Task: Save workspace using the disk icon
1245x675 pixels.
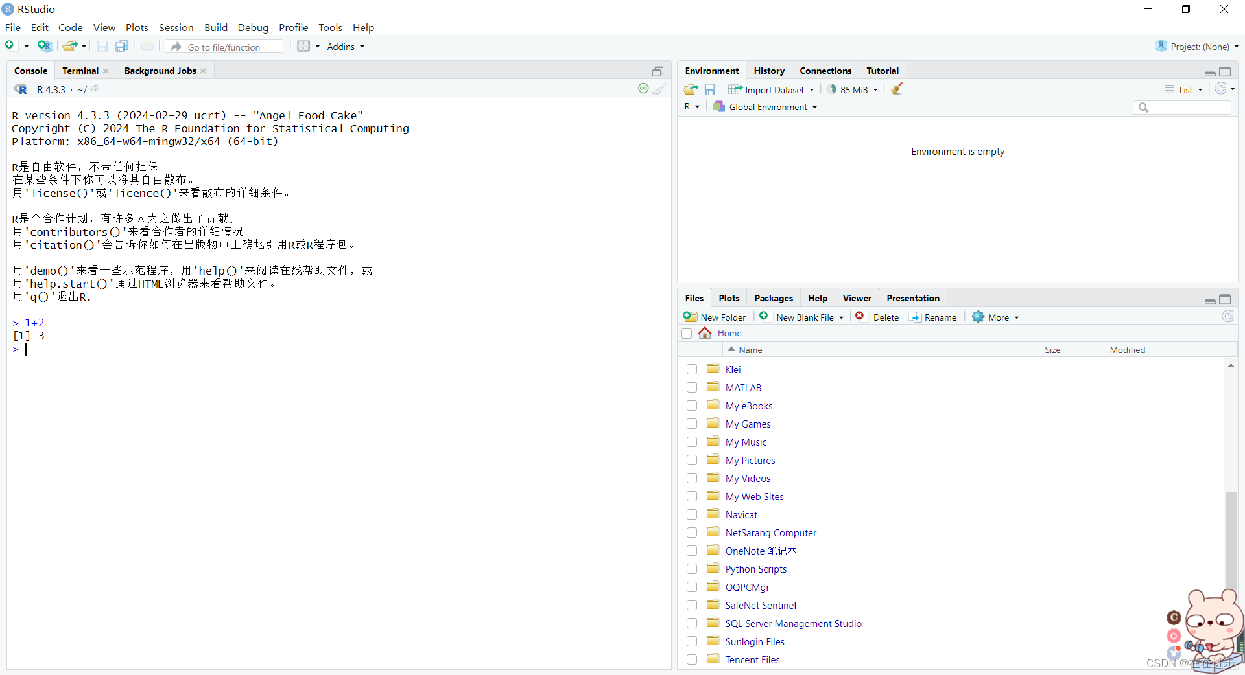Action: coord(711,89)
